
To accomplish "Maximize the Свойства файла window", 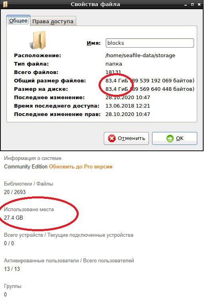I will coord(192,4).
